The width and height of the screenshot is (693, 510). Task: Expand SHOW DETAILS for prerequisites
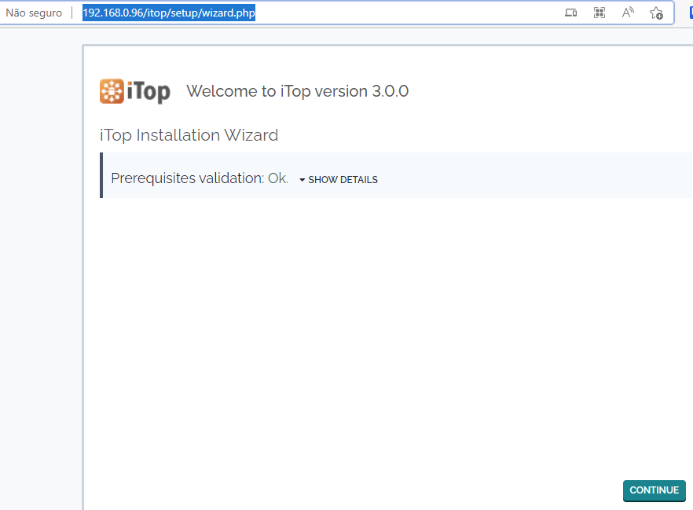[339, 179]
